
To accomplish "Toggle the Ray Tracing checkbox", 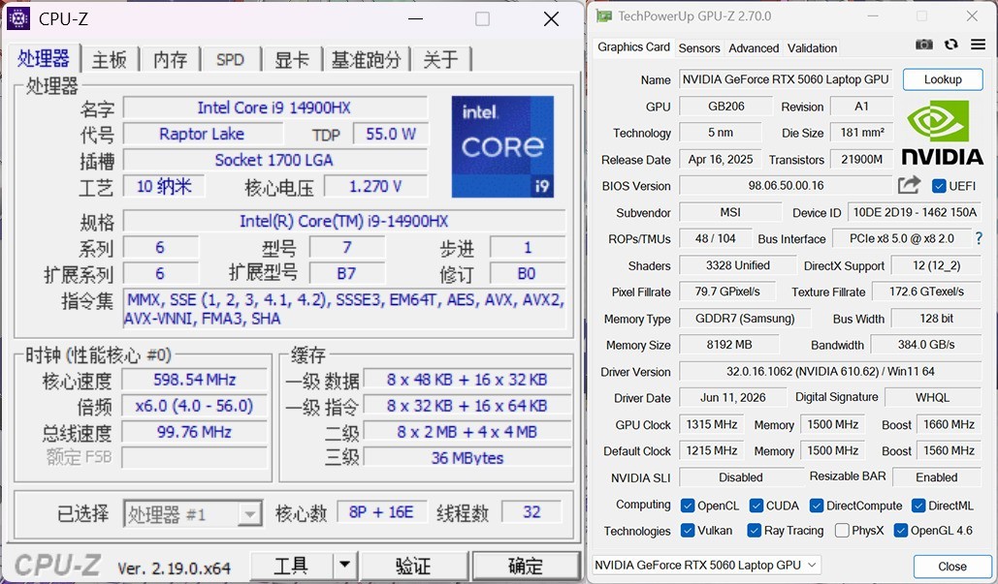I will 754,530.
